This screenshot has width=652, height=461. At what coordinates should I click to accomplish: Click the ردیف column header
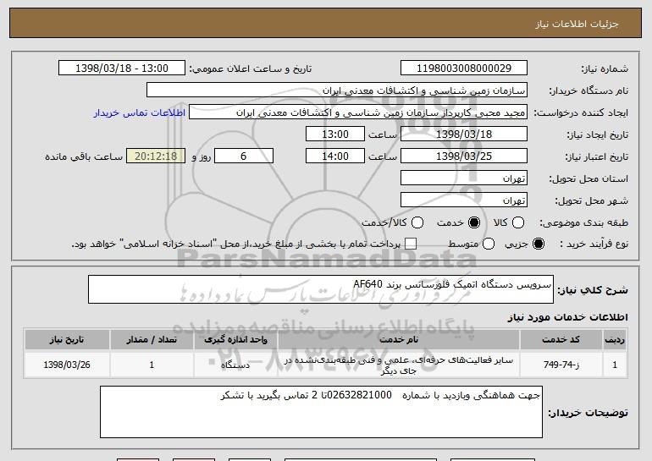click(x=615, y=340)
